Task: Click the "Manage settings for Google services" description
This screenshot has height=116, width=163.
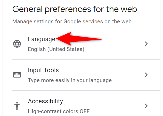Action: (72, 21)
